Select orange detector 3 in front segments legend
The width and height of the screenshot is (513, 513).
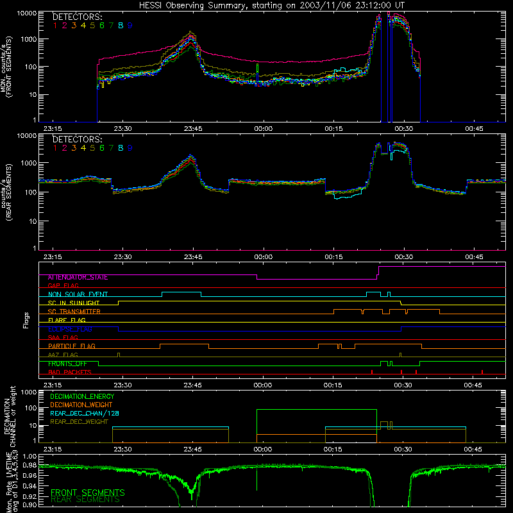click(x=74, y=25)
